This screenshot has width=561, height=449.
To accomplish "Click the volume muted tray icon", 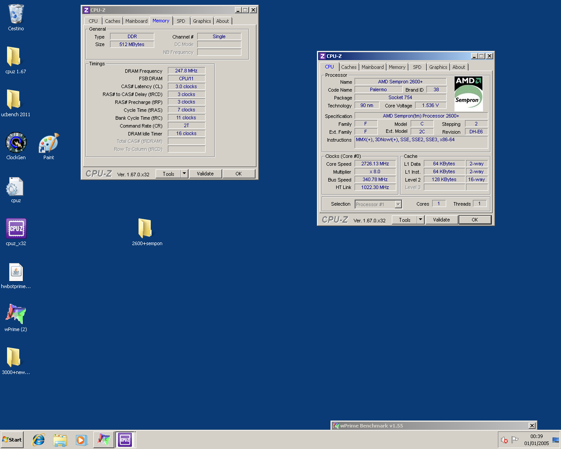I will [x=504, y=440].
